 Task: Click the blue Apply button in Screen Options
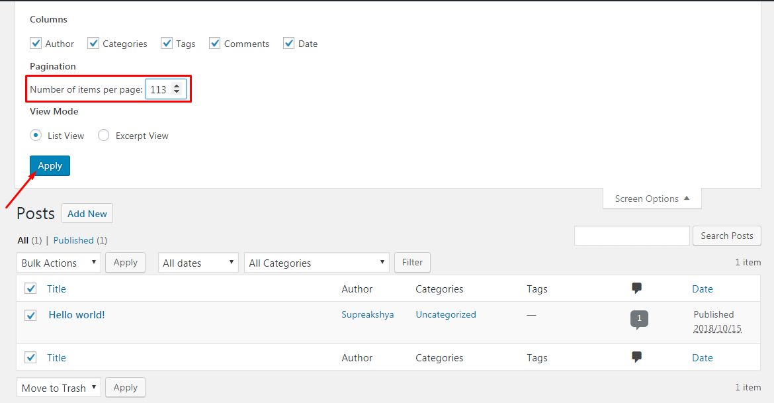point(50,165)
